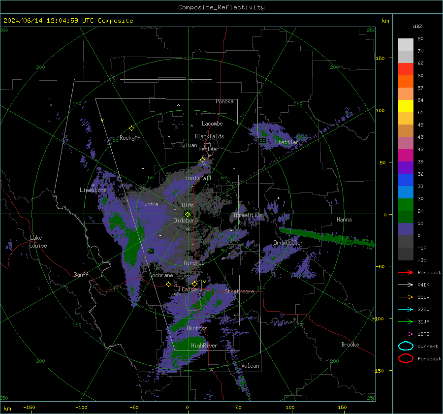This screenshot has width=443, height=414.
Task: Click the magenta 18TS arrow in the legend
Action: [x=406, y=334]
